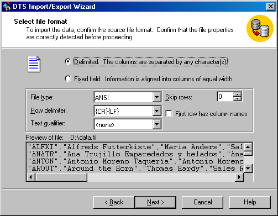
Task: Select the Fixed field radio option
Action: 68,79
